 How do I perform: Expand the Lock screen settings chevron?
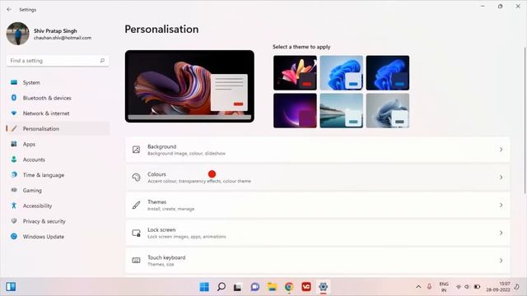(501, 233)
